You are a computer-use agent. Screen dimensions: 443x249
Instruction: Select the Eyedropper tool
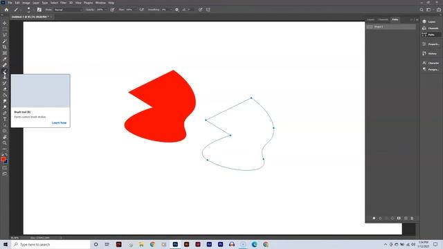point(5,59)
